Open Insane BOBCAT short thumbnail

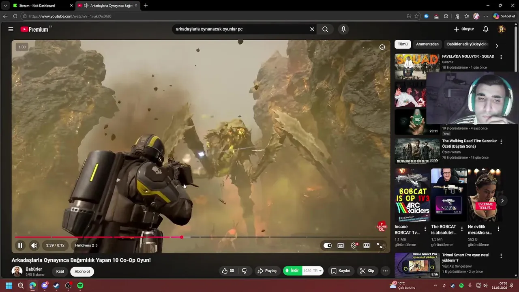tap(412, 195)
